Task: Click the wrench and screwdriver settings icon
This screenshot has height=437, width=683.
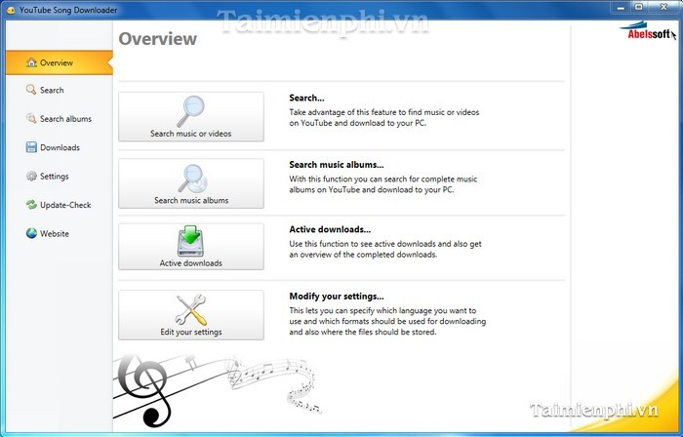Action: point(191,309)
